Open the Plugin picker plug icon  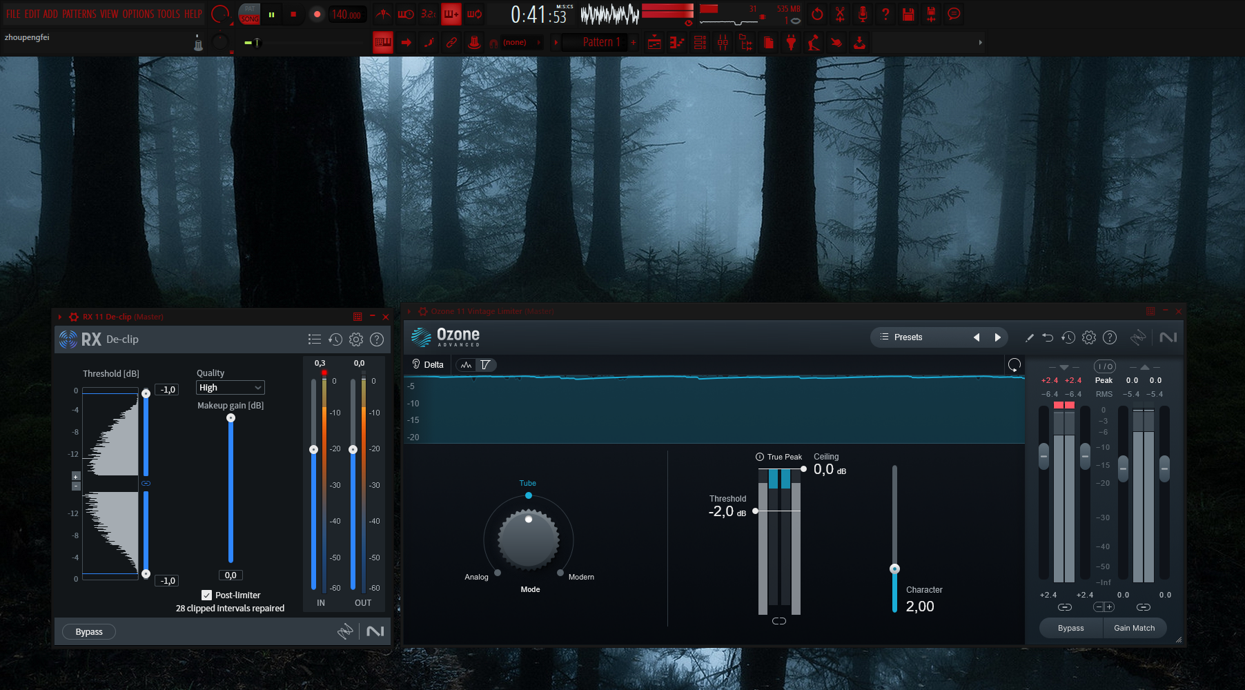[x=791, y=43]
